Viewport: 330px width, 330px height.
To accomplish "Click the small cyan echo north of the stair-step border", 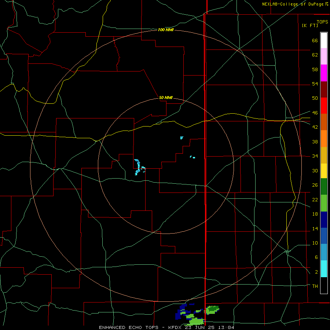I will pos(181,137).
